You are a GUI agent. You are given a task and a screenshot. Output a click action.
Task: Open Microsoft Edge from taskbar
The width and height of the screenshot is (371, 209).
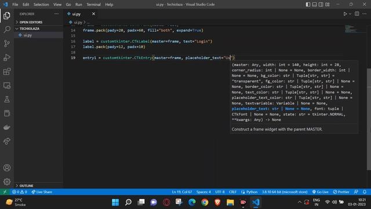192,203
